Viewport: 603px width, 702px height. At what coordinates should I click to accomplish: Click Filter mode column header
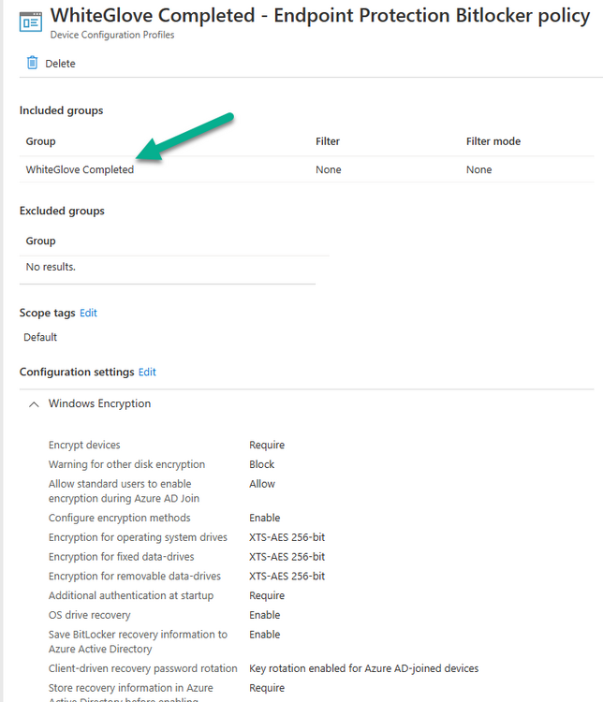[493, 141]
